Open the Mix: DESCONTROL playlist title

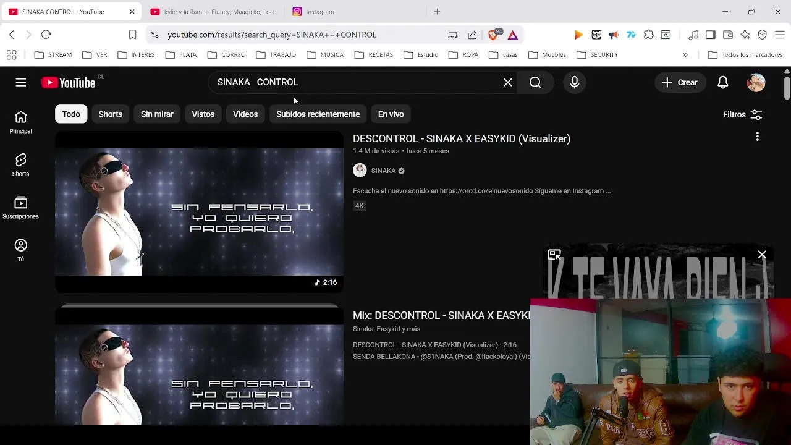(x=441, y=315)
